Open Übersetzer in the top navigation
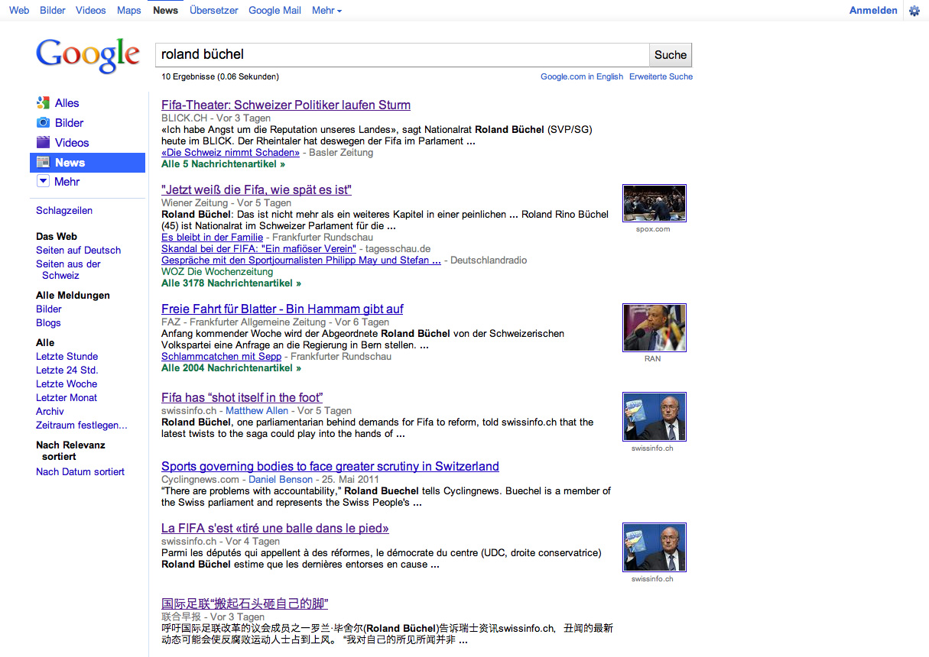The image size is (929, 657). pyautogui.click(x=214, y=11)
